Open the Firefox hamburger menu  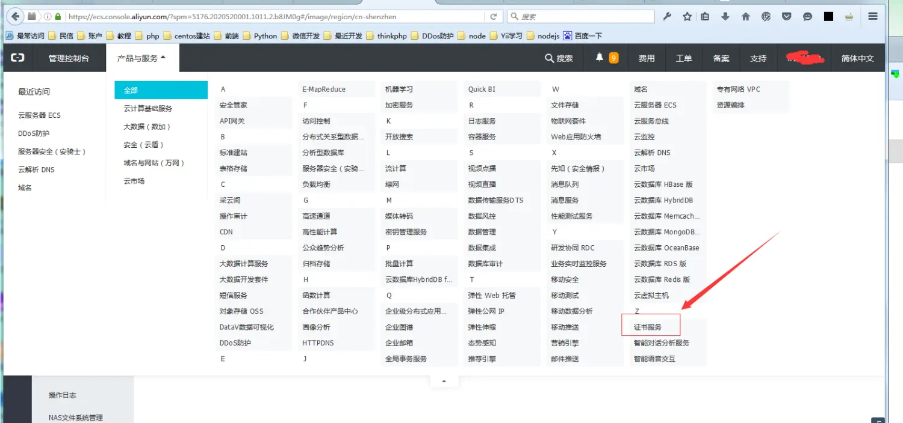point(873,17)
